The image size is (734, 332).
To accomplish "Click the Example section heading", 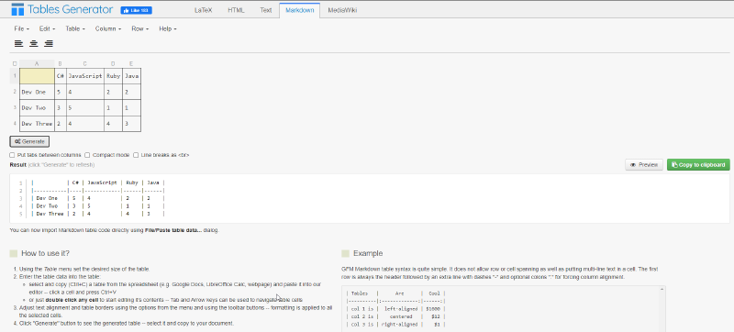I will tap(368, 253).
